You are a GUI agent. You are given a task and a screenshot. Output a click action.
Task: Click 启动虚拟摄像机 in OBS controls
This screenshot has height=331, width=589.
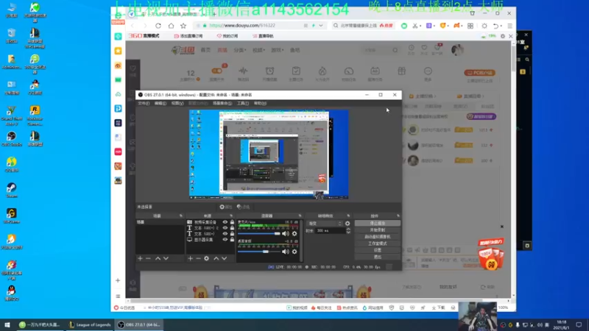[377, 237]
